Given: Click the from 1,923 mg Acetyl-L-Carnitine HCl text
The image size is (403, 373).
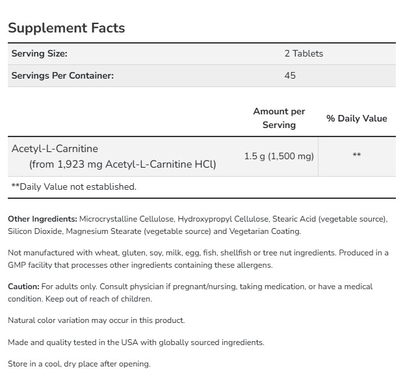Looking at the screenshot, I should (x=123, y=164).
